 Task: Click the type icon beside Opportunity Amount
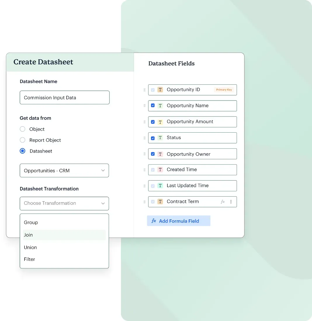160,122
